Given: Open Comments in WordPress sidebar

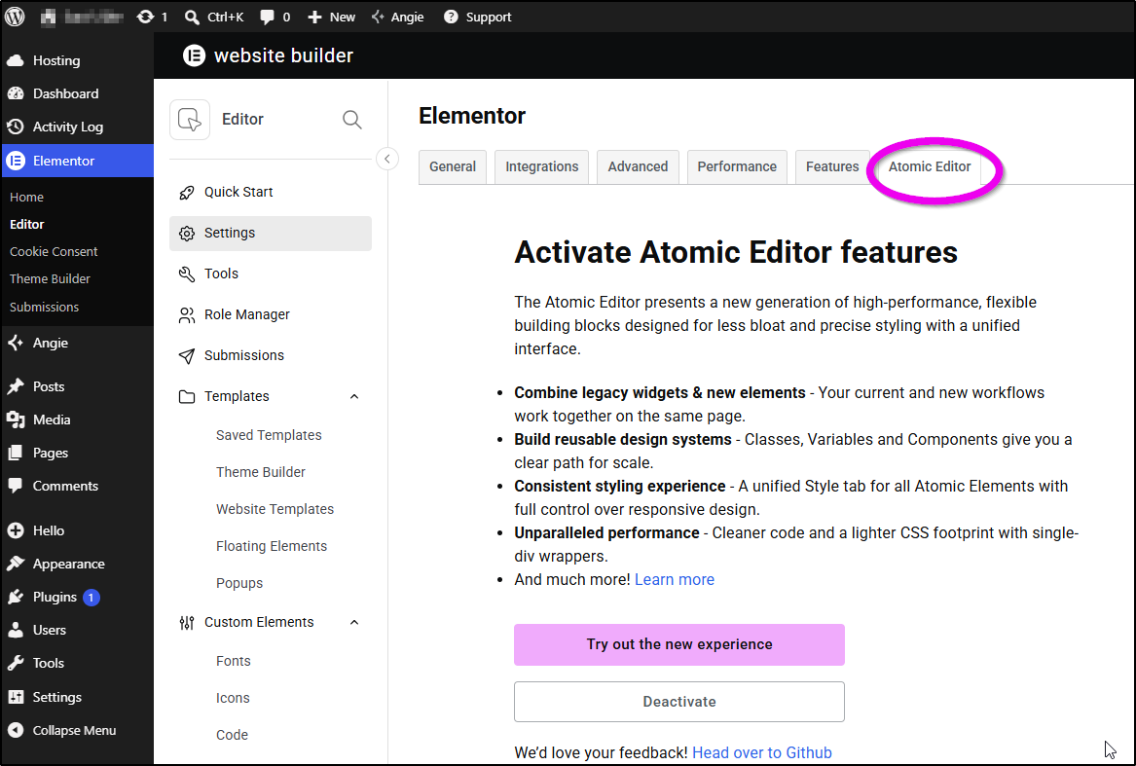Looking at the screenshot, I should (77, 487).
